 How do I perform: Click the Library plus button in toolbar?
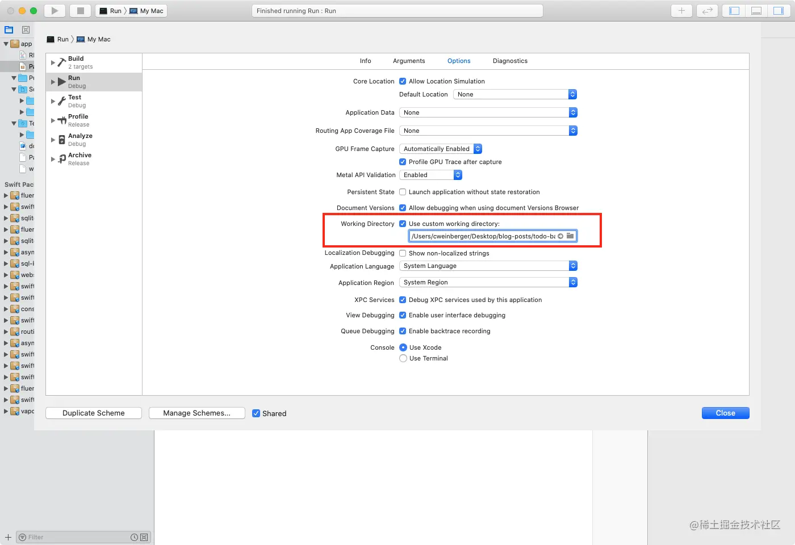(681, 11)
